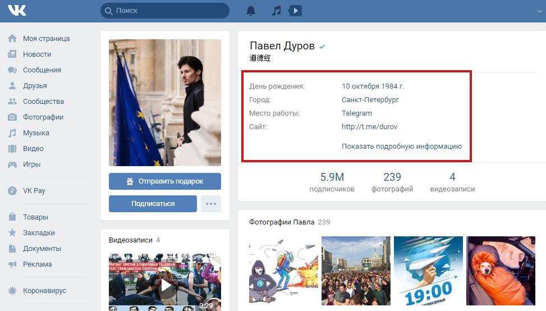
Task: Click the film icon beside Видео
Action: [12, 149]
